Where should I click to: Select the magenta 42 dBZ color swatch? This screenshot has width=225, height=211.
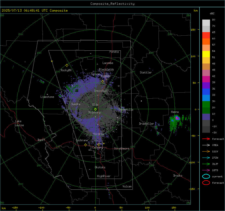tap(206, 79)
